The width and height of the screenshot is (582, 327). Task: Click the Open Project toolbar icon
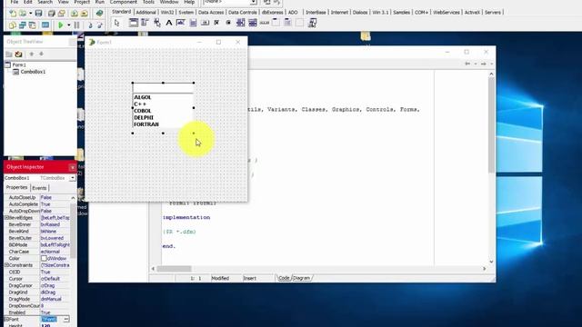[62, 14]
